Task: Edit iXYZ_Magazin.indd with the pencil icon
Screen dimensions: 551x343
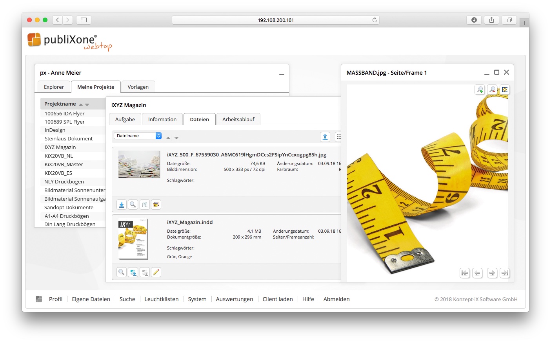Action: point(156,272)
